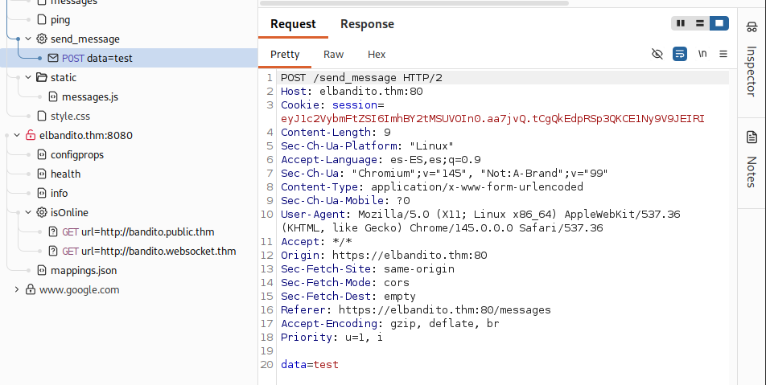766x385 pixels.
Task: Open the Inspector side panel icon
Action: click(752, 27)
